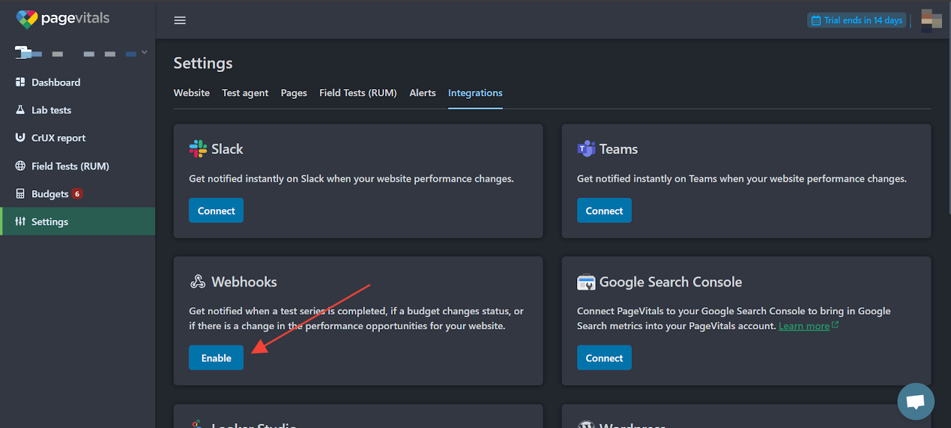
Task: Open Settings in the sidebar
Action: [x=77, y=221]
